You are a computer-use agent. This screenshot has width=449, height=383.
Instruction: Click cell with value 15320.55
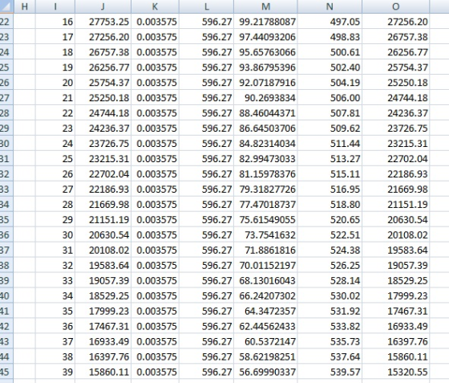pyautogui.click(x=395, y=372)
